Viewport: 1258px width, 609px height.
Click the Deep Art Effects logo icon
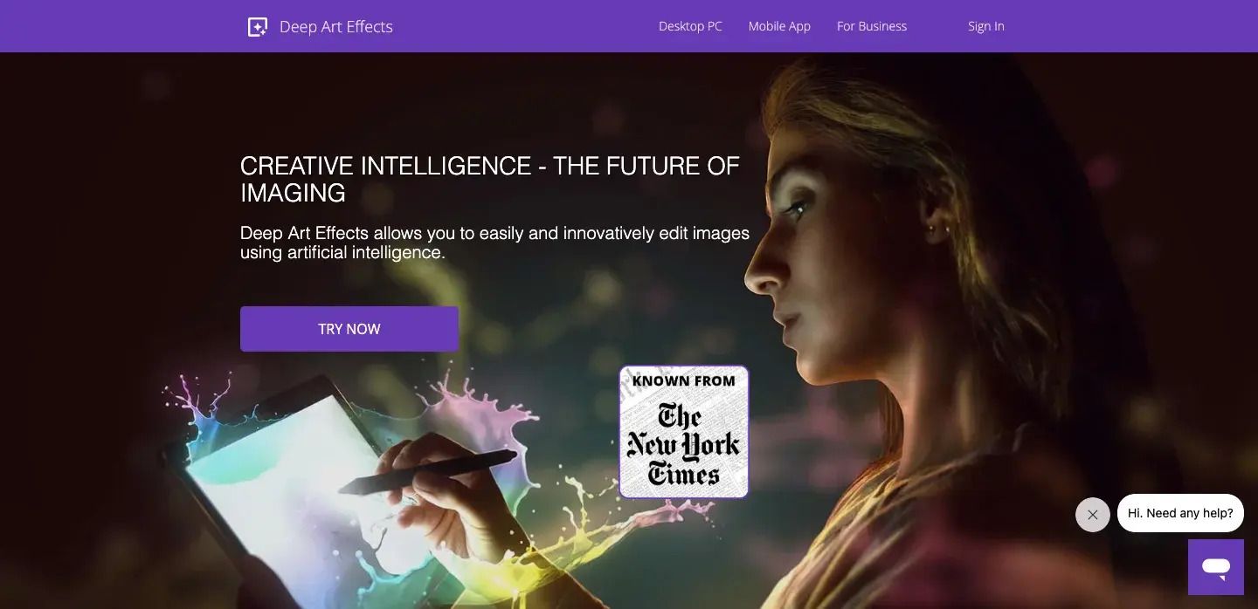click(x=257, y=27)
